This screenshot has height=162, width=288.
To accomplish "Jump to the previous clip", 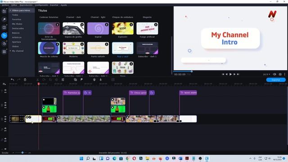I will coord(223,74).
